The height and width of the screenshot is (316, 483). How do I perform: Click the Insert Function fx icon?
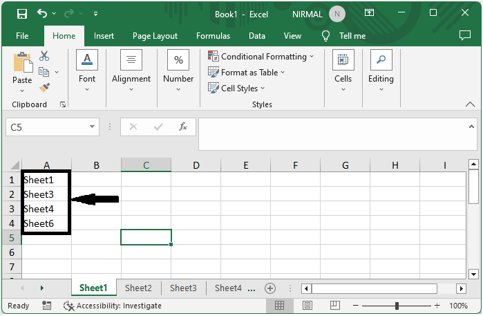tap(183, 127)
